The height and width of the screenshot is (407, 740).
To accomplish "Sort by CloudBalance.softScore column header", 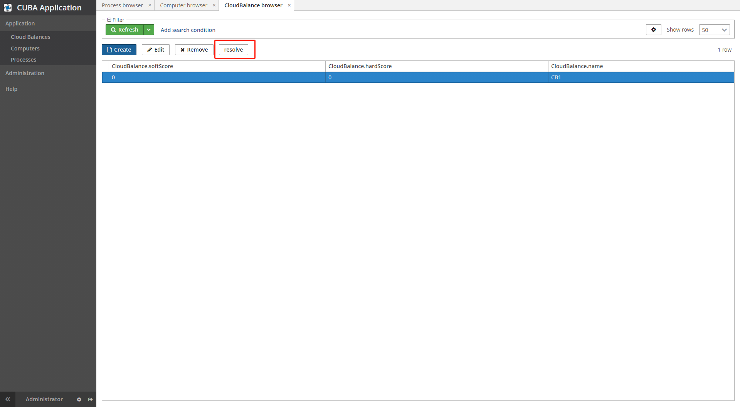I will [217, 66].
